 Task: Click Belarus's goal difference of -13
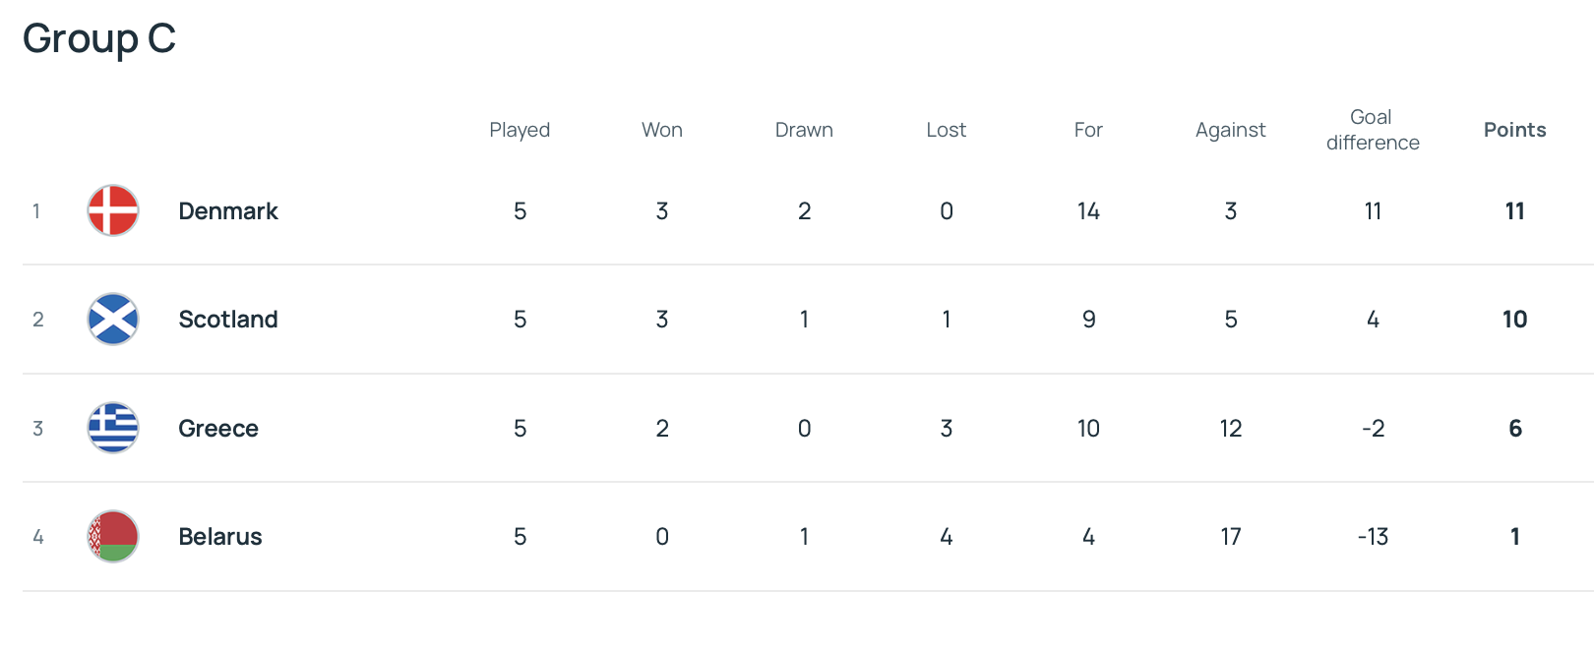(1373, 537)
